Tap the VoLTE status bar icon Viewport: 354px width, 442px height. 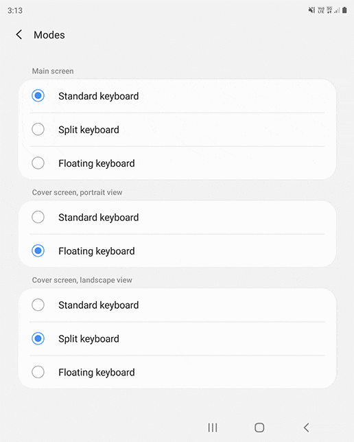[321, 10]
